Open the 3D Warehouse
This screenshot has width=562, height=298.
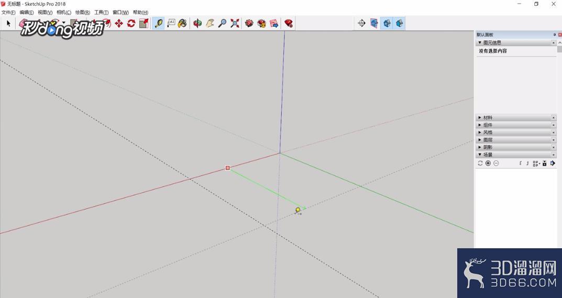(x=249, y=24)
